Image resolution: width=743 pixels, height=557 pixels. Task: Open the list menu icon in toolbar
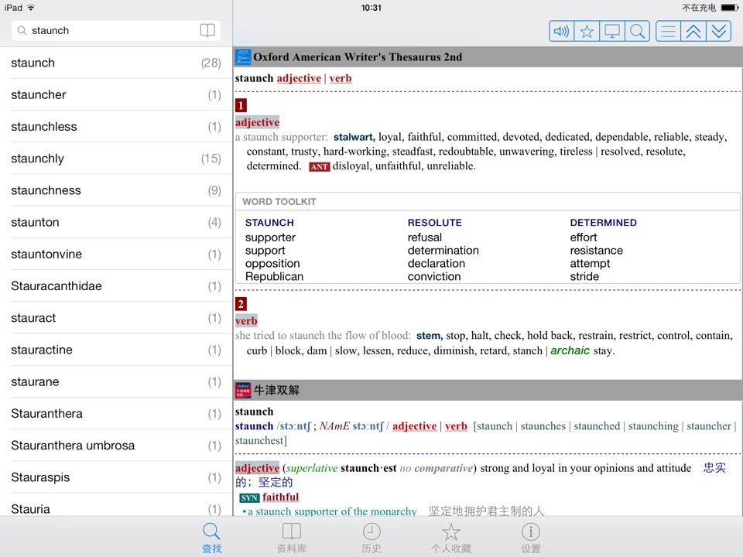[669, 32]
